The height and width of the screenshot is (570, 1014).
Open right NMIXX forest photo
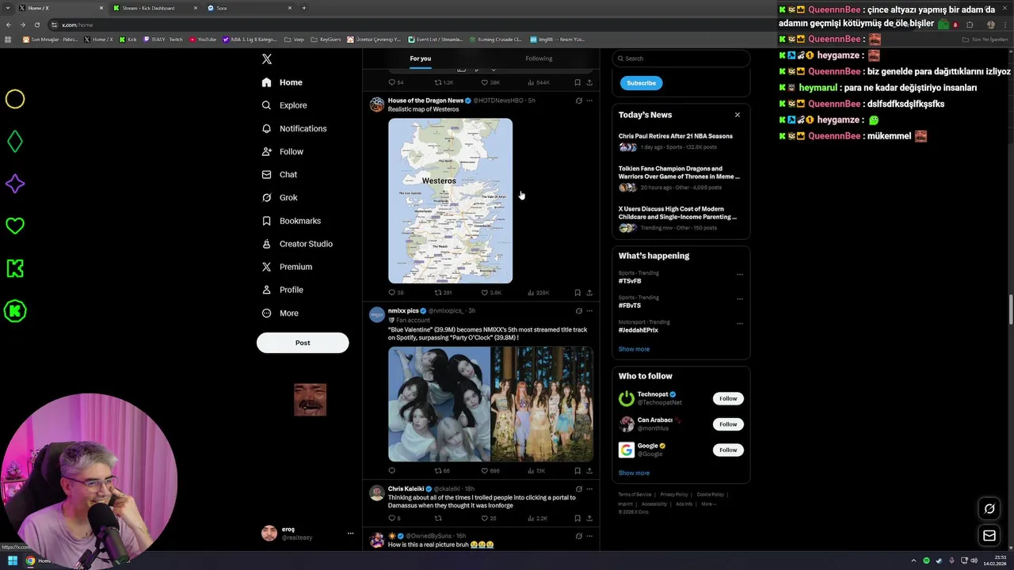point(543,404)
